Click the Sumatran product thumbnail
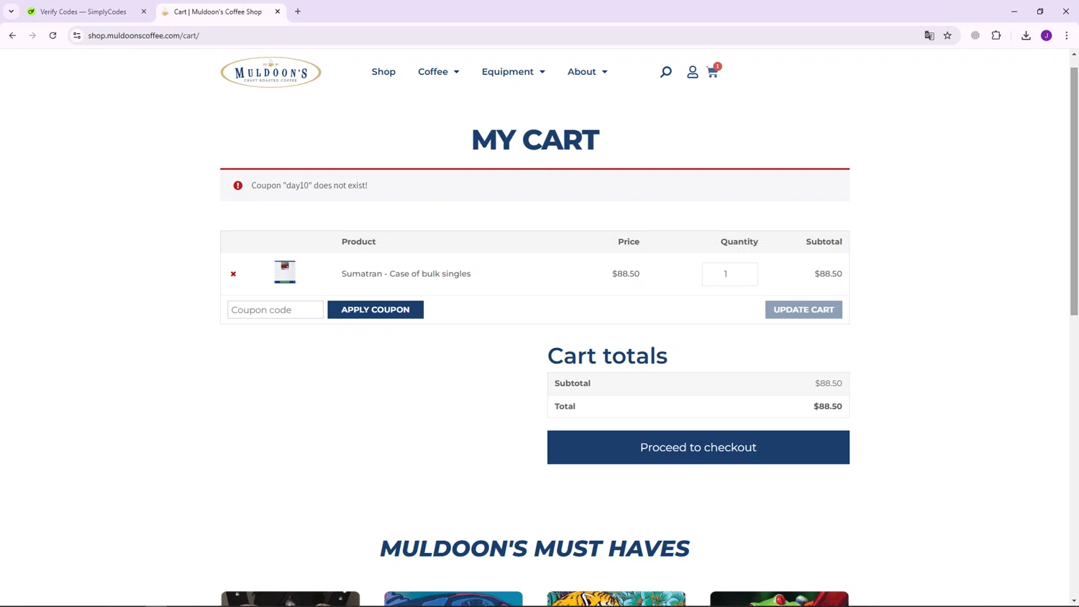The height and width of the screenshot is (607, 1079). (x=285, y=272)
